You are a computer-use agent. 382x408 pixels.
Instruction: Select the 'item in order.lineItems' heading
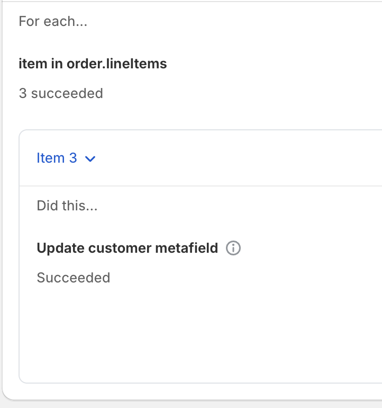93,64
